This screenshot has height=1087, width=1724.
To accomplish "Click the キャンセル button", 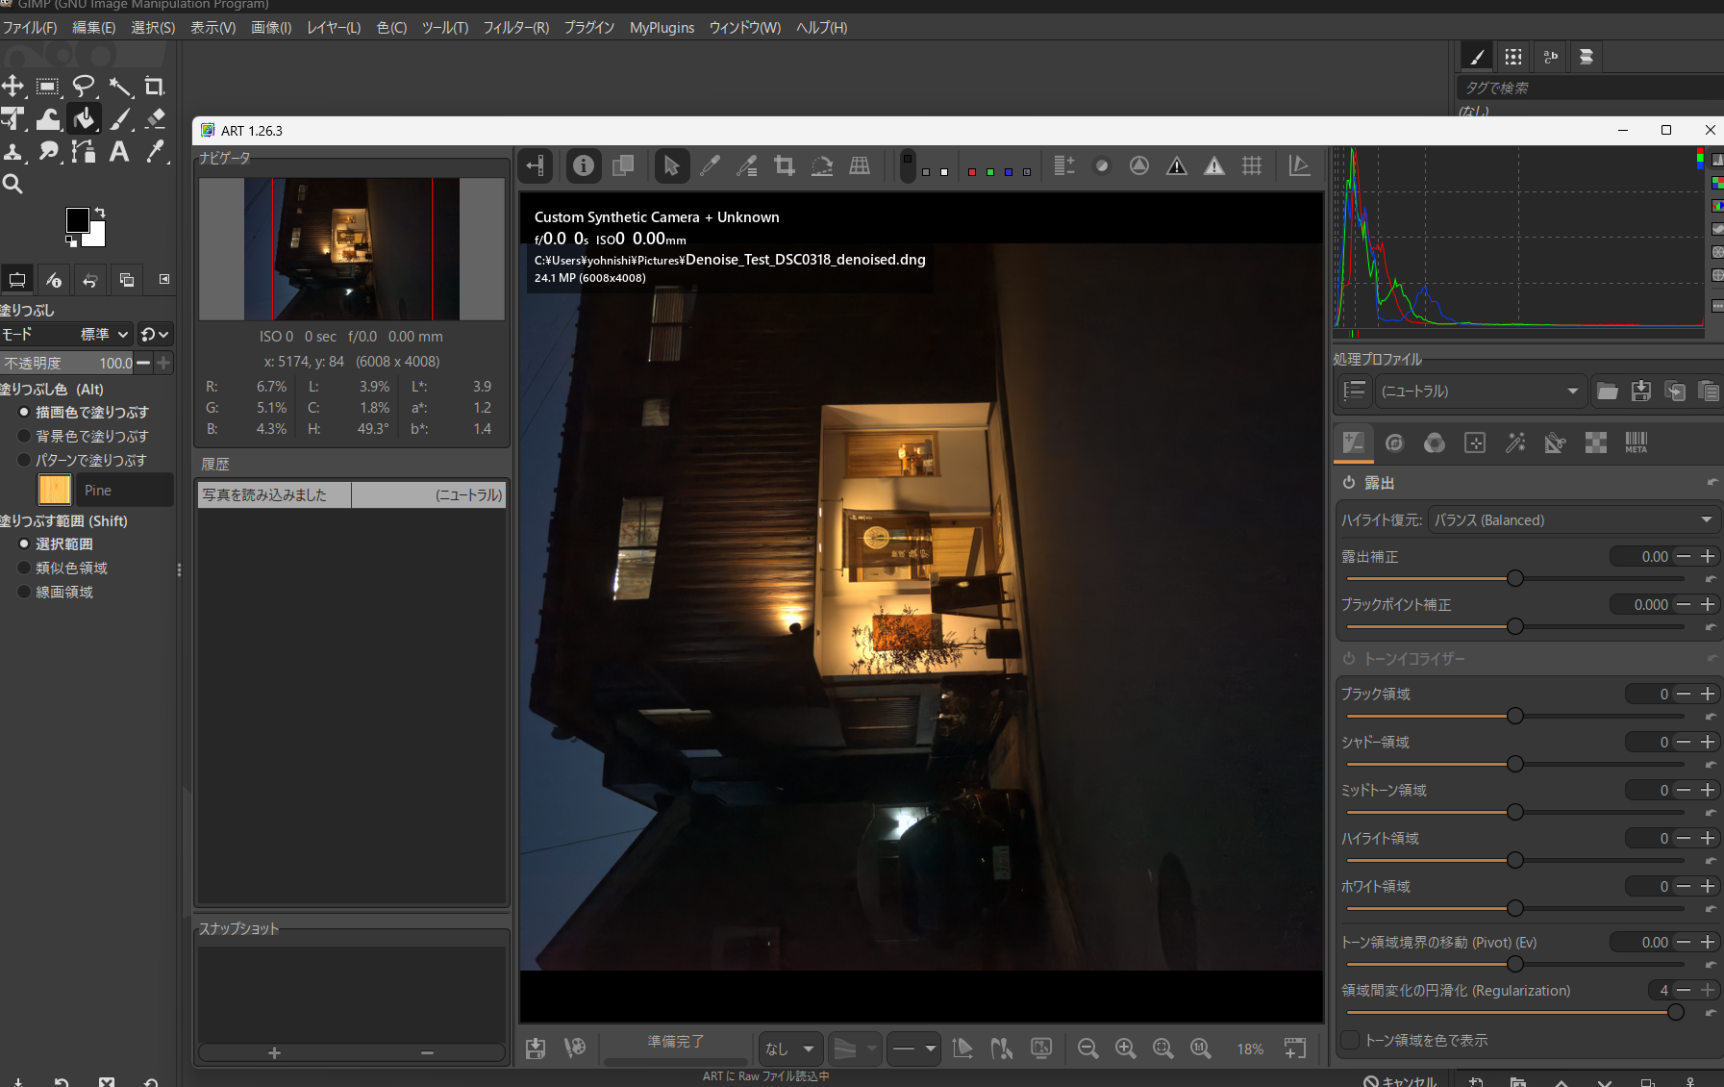I will pyautogui.click(x=1400, y=1080).
